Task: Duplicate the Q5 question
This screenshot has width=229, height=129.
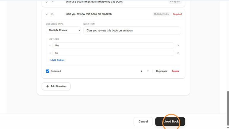Action: [x=161, y=71]
